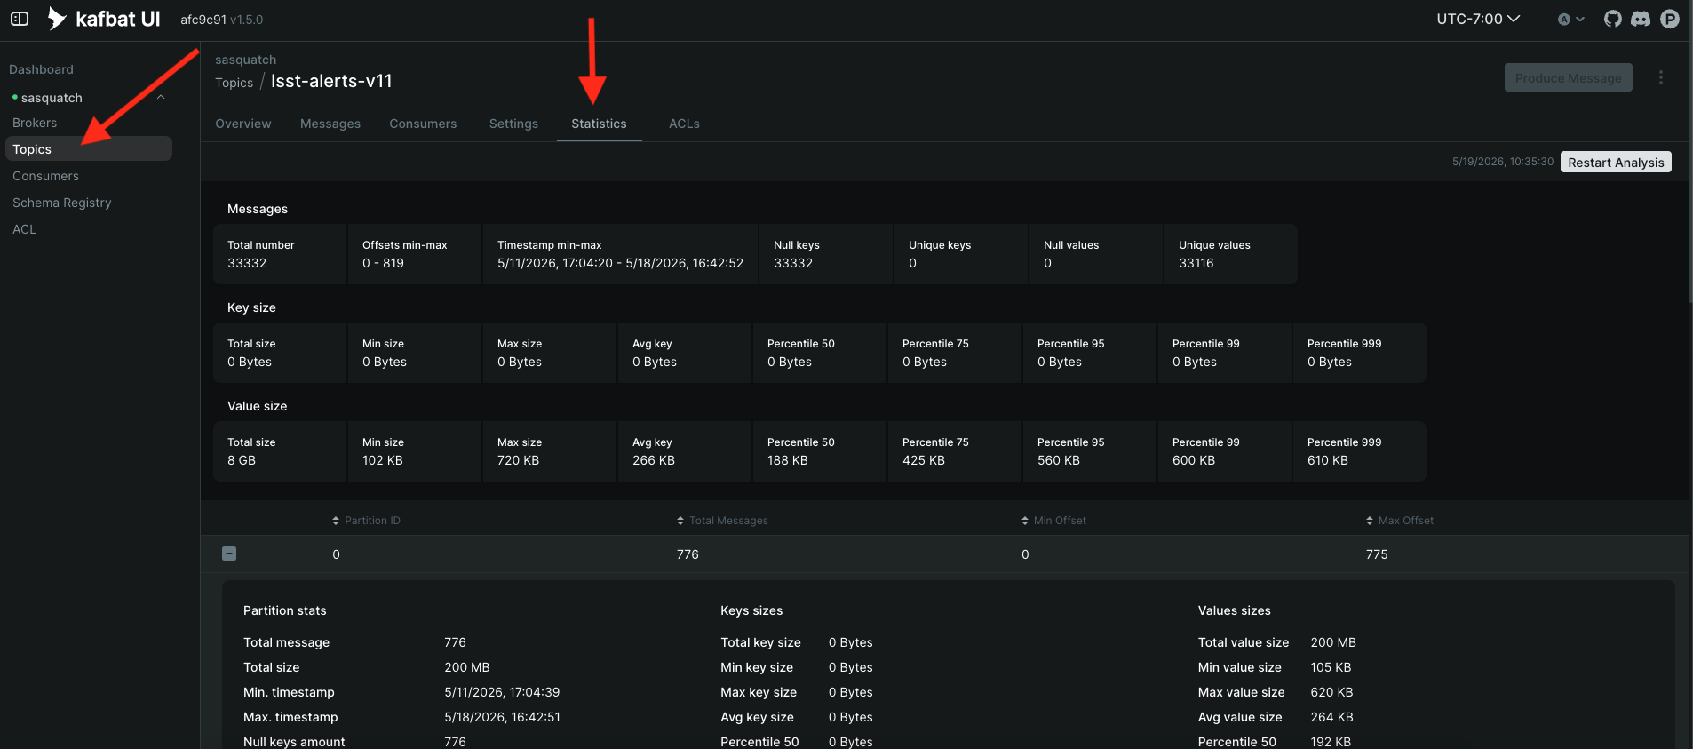This screenshot has height=749, width=1693.
Task: Click the kafbat UI logo
Action: tap(103, 19)
